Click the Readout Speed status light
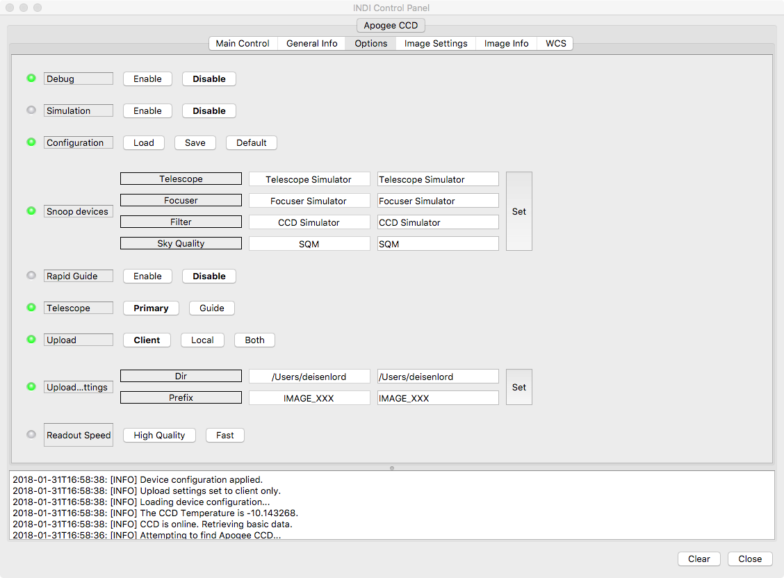Screen dimensions: 784x578 click(31, 435)
